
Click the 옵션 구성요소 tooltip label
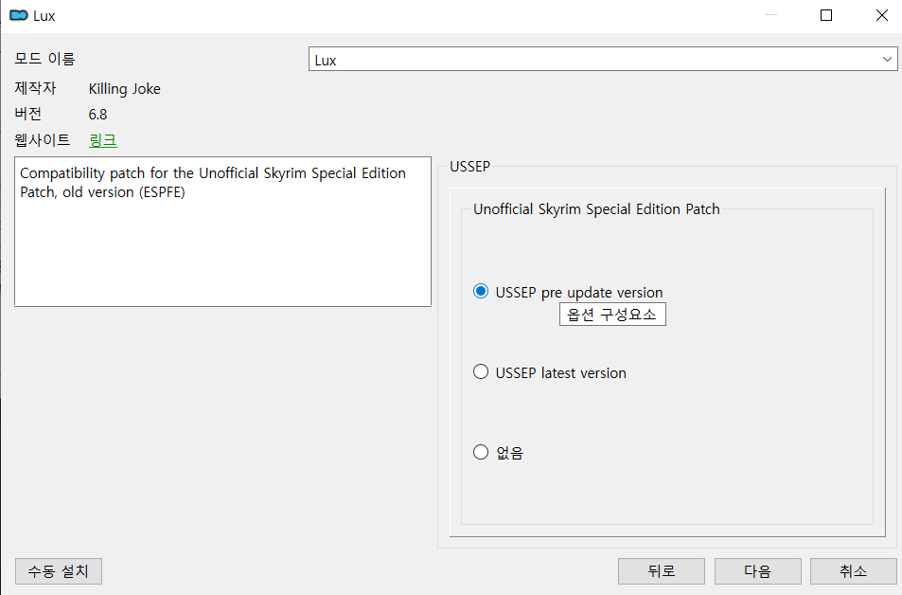[x=612, y=315]
